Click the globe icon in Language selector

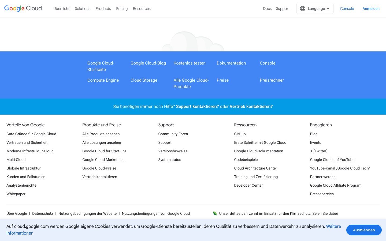coord(303,9)
